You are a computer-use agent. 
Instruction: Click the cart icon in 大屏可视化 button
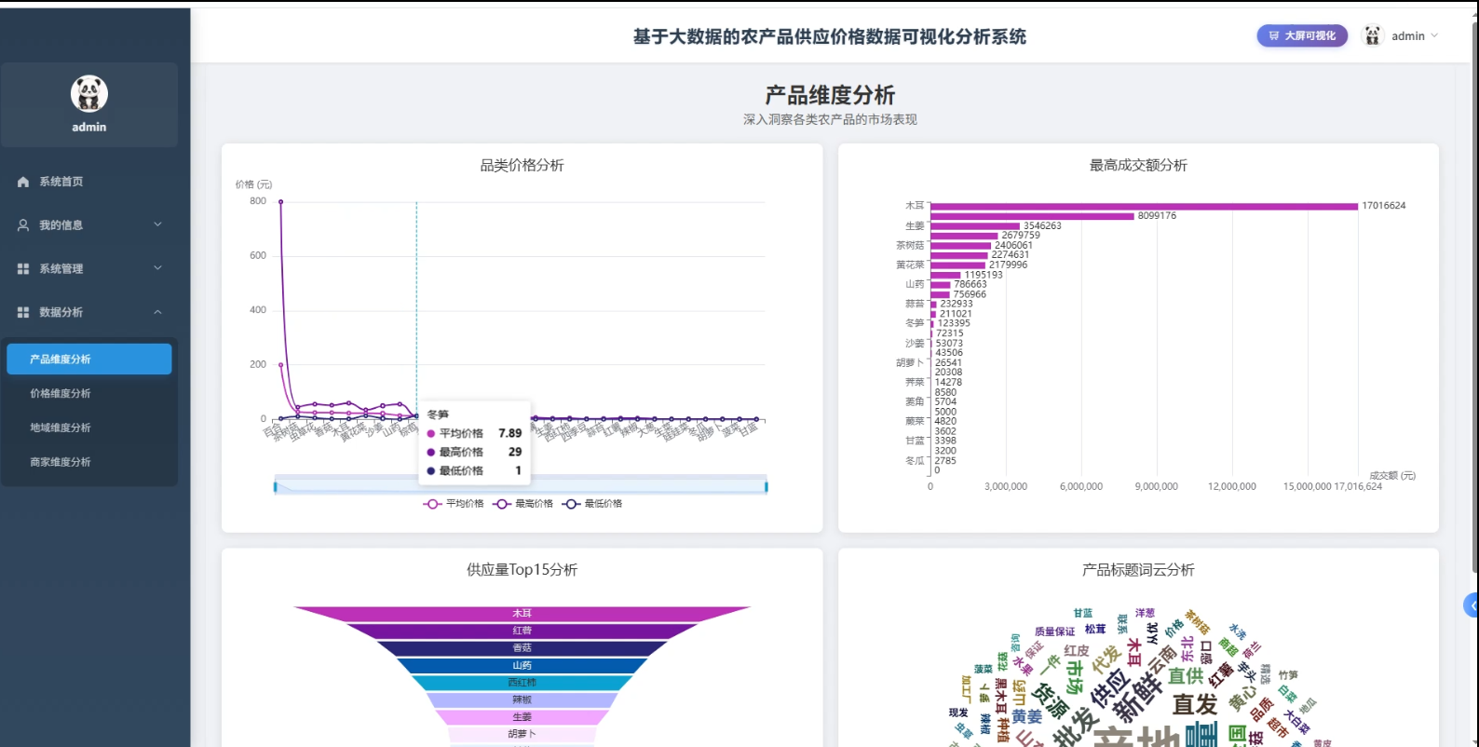tap(1274, 35)
